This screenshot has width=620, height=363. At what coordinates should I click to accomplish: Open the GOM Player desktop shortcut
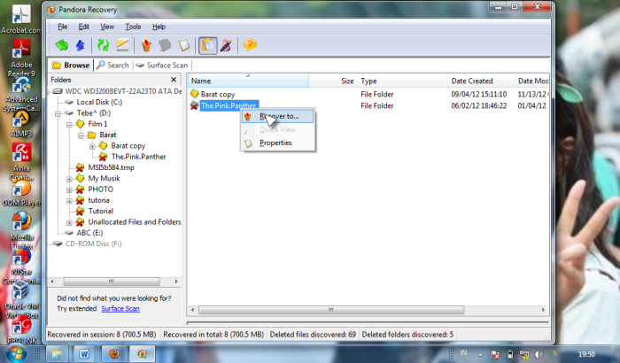(x=21, y=193)
